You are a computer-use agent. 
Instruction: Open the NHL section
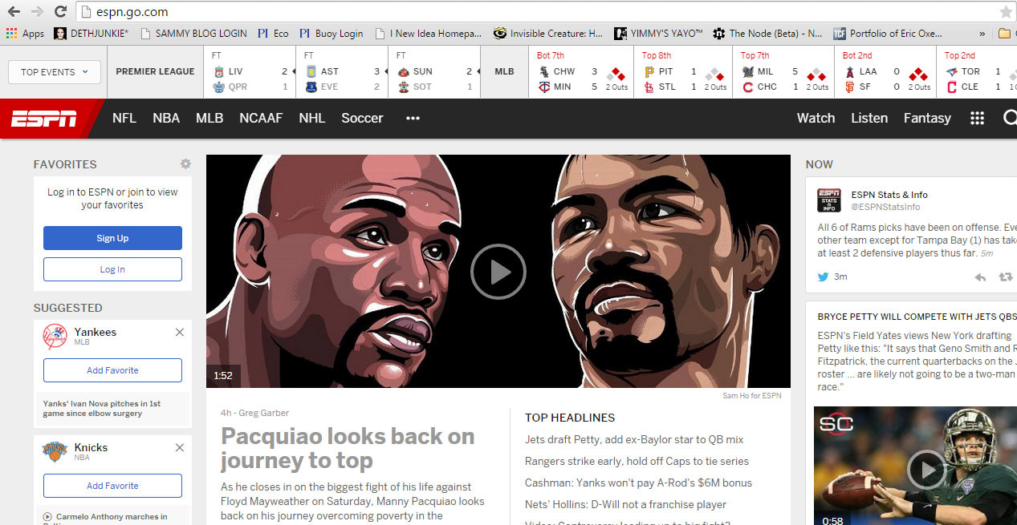pos(312,118)
